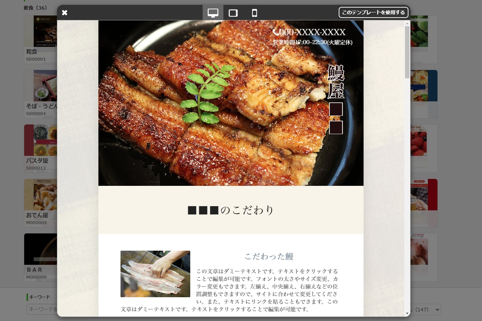Switch to tablet preview mode

(x=233, y=13)
